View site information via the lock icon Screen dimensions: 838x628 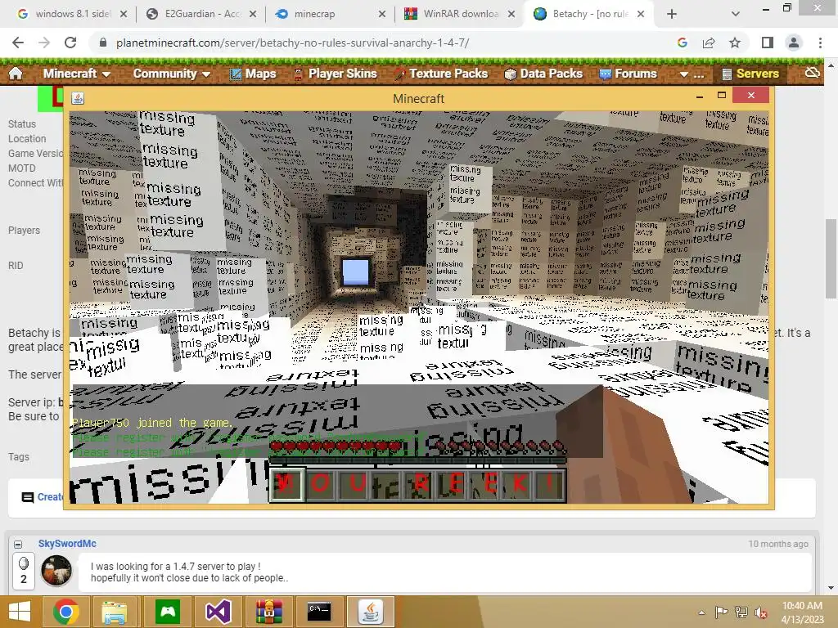coord(103,43)
